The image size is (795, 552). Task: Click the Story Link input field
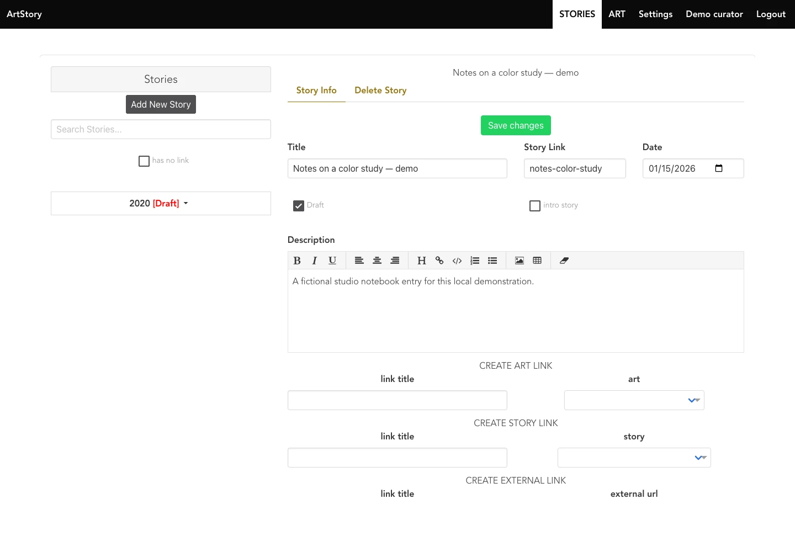click(575, 168)
